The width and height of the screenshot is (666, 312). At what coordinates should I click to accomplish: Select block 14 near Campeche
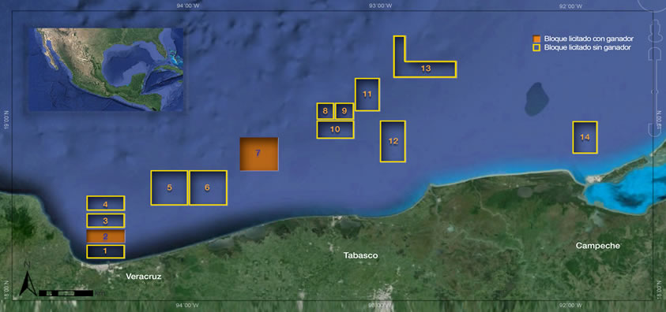[x=585, y=137]
